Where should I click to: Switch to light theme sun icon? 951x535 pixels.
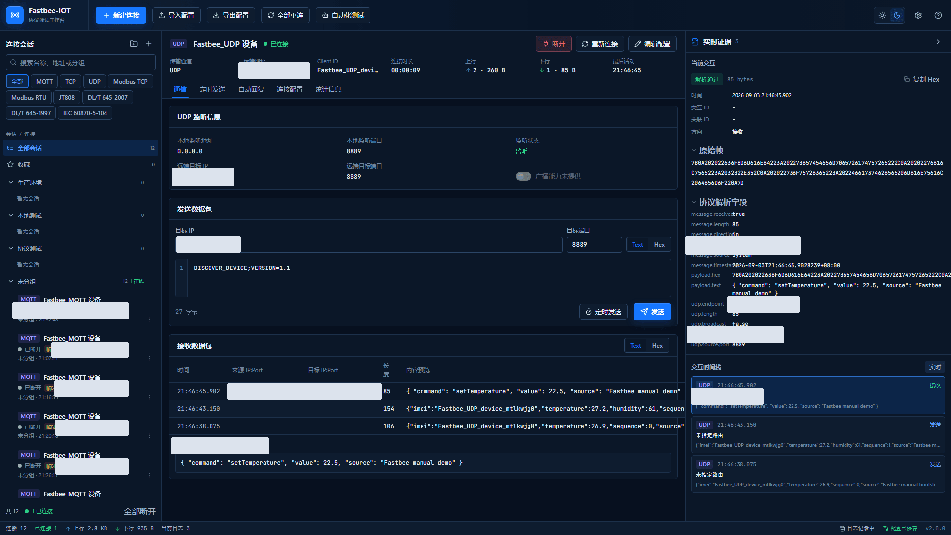click(882, 15)
